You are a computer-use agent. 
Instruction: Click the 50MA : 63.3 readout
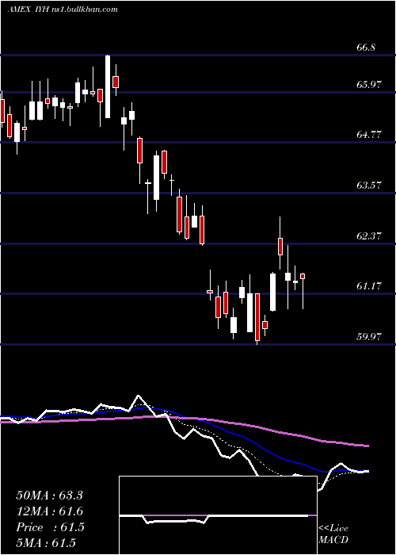pos(49,496)
